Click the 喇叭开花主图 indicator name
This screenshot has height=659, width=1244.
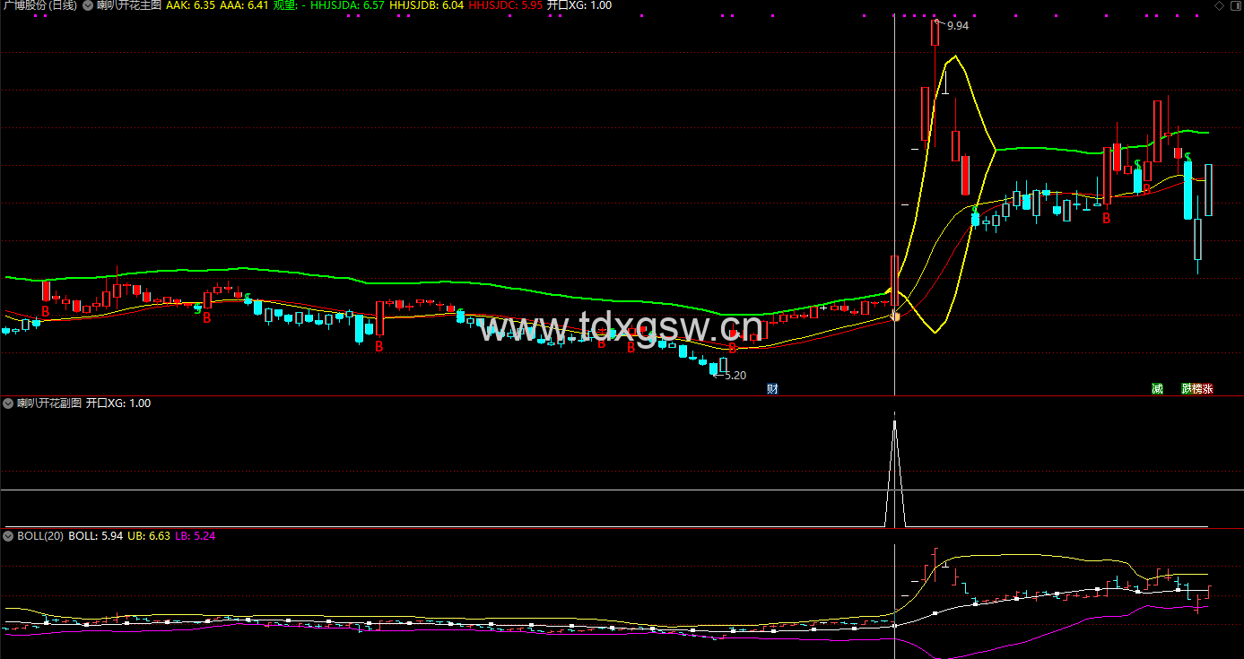[x=129, y=5]
